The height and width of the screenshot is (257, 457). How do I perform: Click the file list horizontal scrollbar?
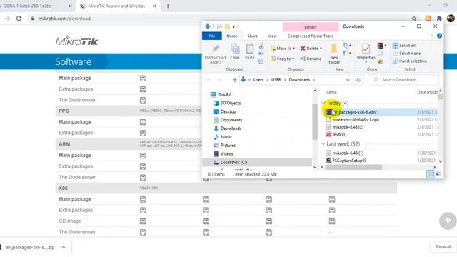353,167
